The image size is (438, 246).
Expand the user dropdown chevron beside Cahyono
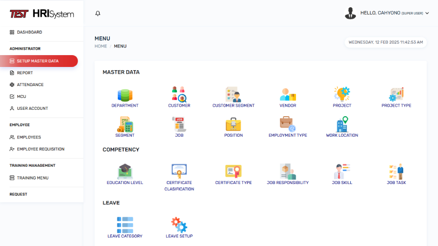click(427, 13)
